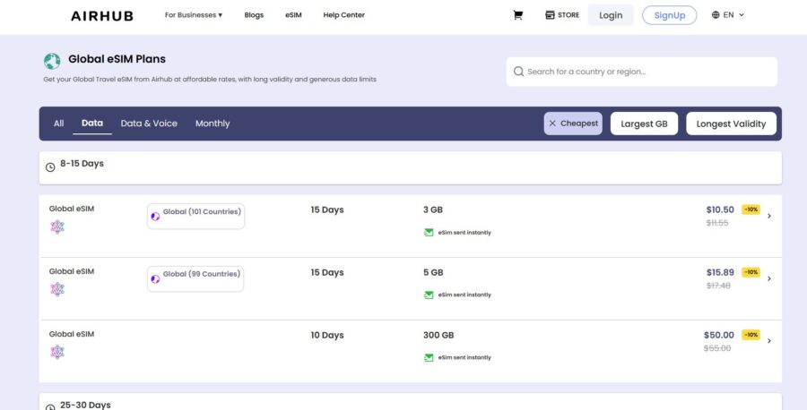
Task: Click the 5 GB data amount
Action: [433, 272]
